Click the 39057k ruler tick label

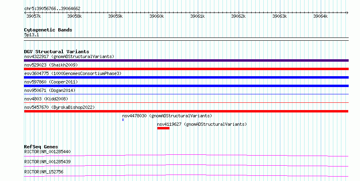[34, 17]
